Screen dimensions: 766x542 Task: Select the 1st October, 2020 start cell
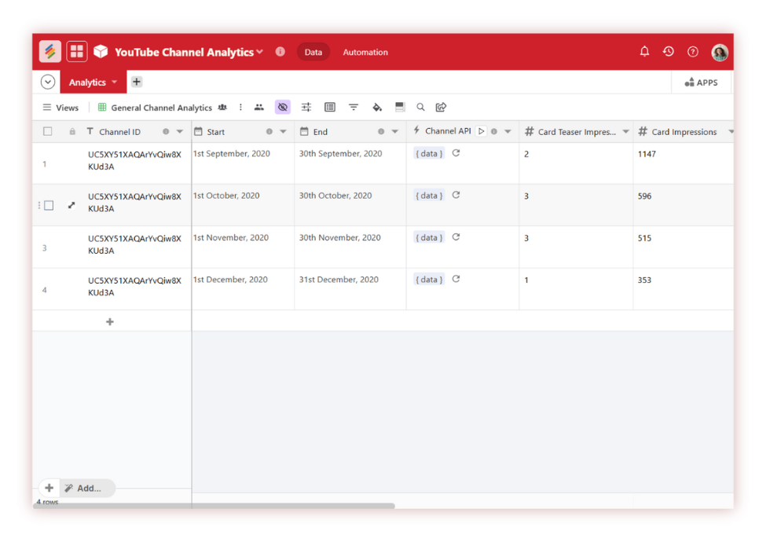(x=243, y=205)
